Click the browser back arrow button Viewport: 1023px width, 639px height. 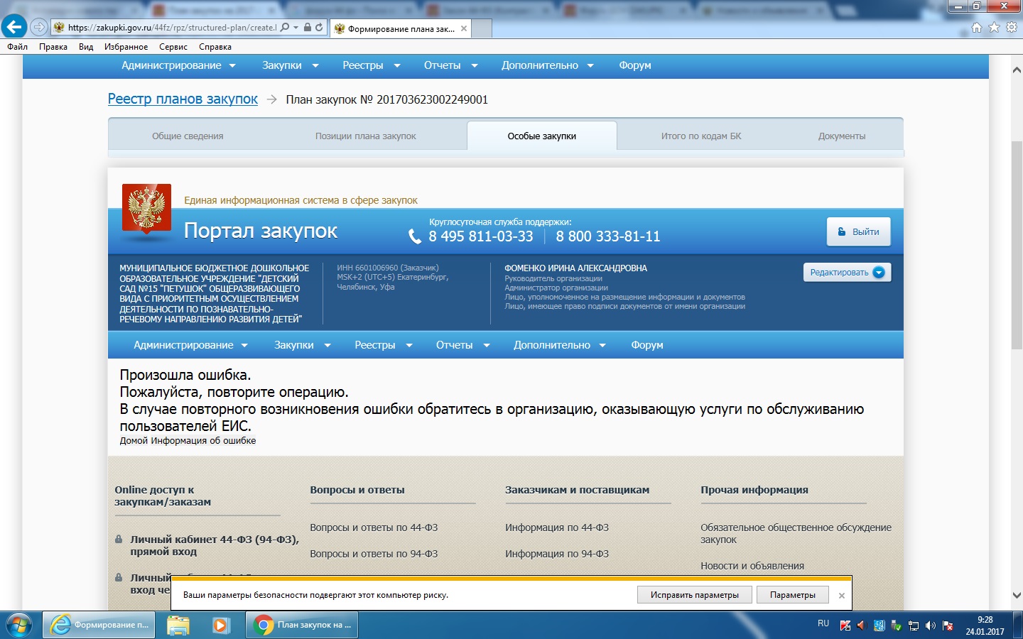14,27
